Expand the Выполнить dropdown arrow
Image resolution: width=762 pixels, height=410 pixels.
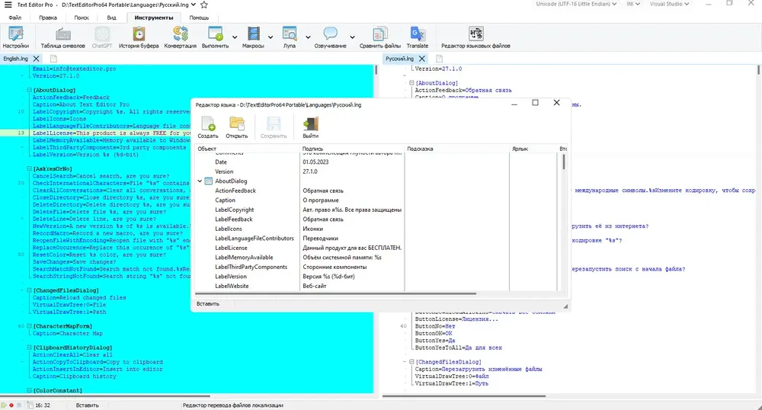pyautogui.click(x=234, y=37)
